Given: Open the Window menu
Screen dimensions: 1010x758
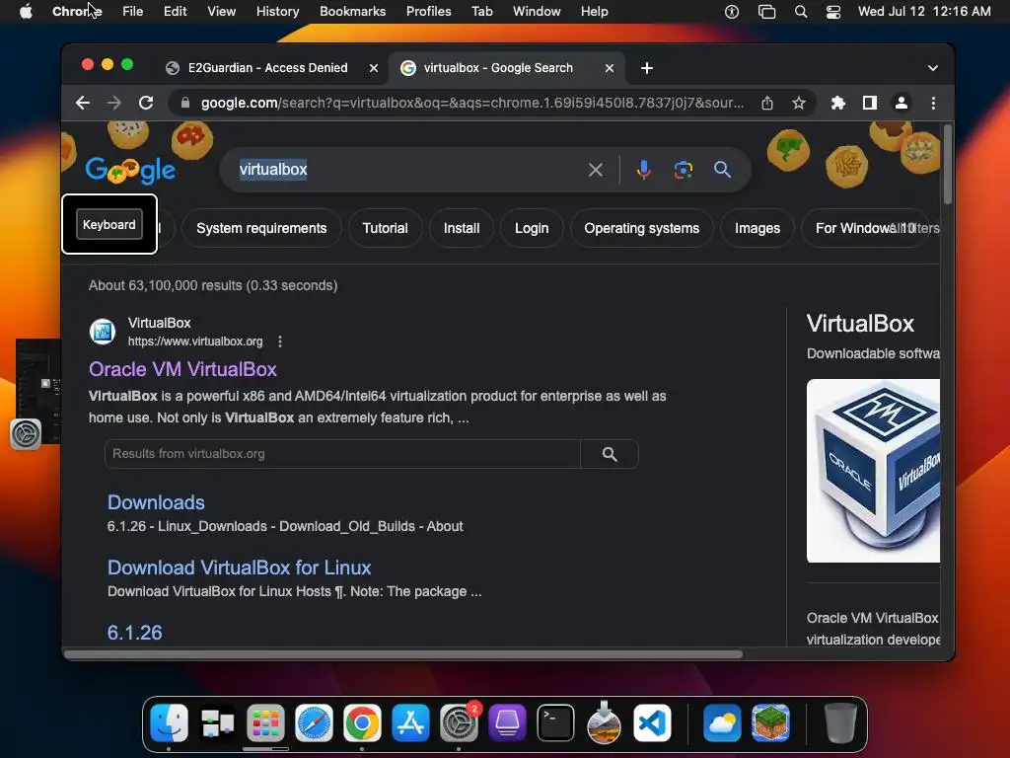Looking at the screenshot, I should (x=537, y=12).
